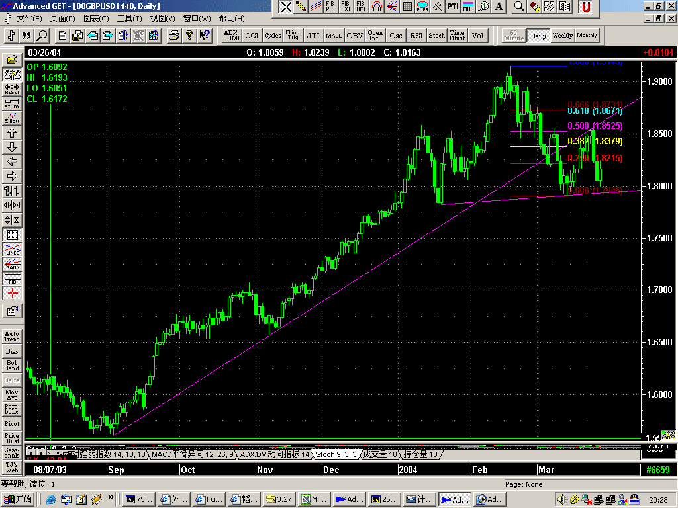Switch to ADX/DMI动向指标 14 tab
678x508 pixels.
[x=275, y=454]
